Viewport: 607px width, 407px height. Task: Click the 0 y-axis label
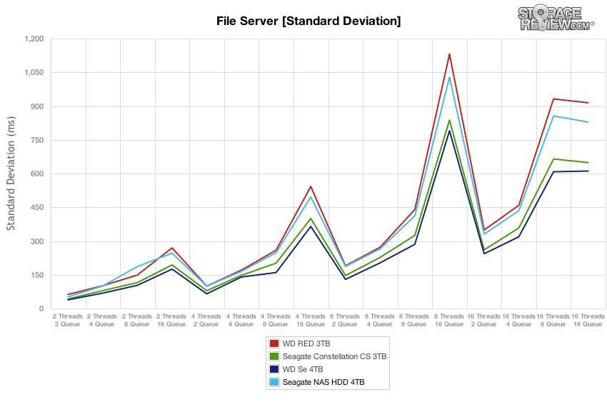coord(41,308)
